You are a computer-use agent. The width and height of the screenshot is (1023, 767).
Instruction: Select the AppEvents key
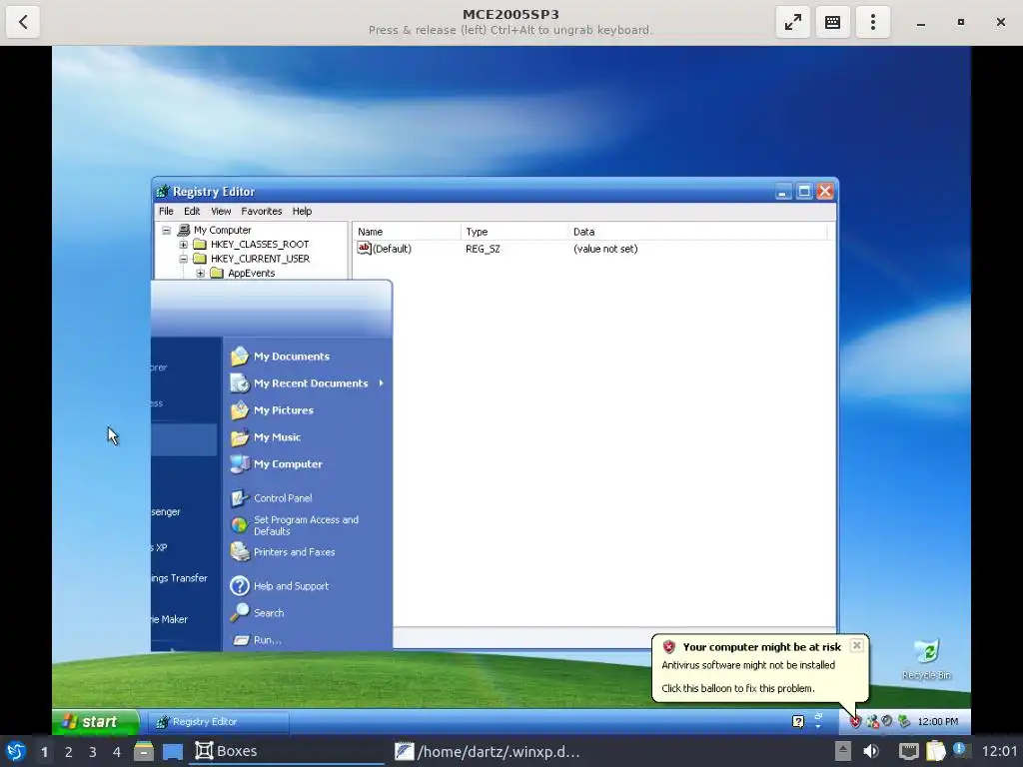coord(251,274)
